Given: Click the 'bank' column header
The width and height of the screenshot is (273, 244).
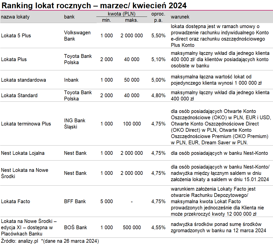Looking at the screenshot, I should (69, 17).
